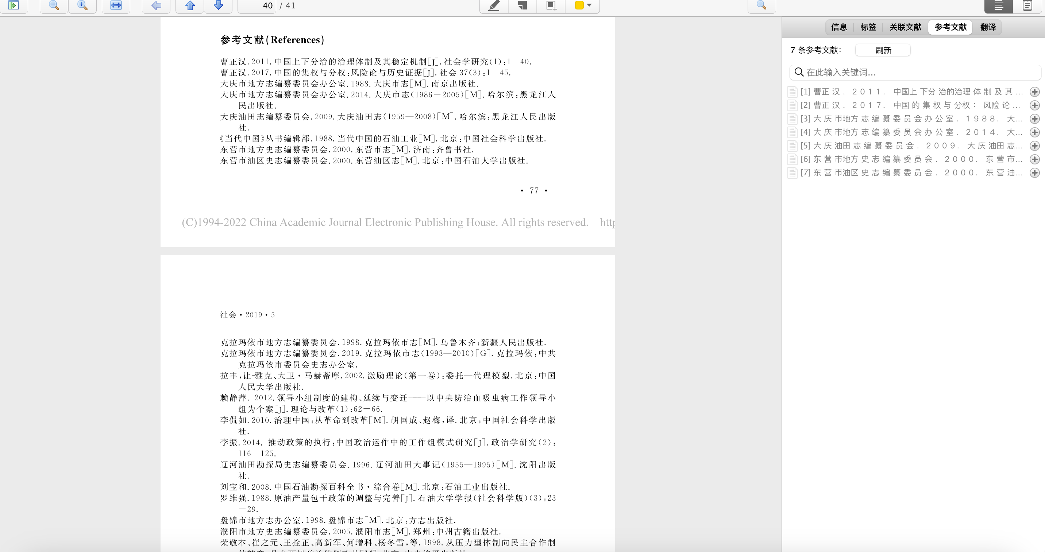The image size is (1045, 552).
Task: Open the highlight color dropdown
Action: pos(589,6)
